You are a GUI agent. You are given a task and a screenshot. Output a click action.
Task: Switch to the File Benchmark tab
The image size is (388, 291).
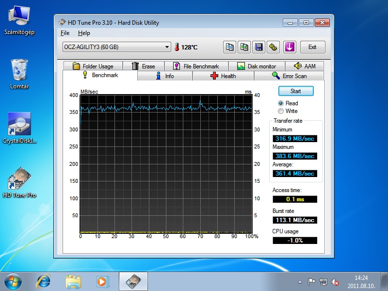tap(196, 66)
